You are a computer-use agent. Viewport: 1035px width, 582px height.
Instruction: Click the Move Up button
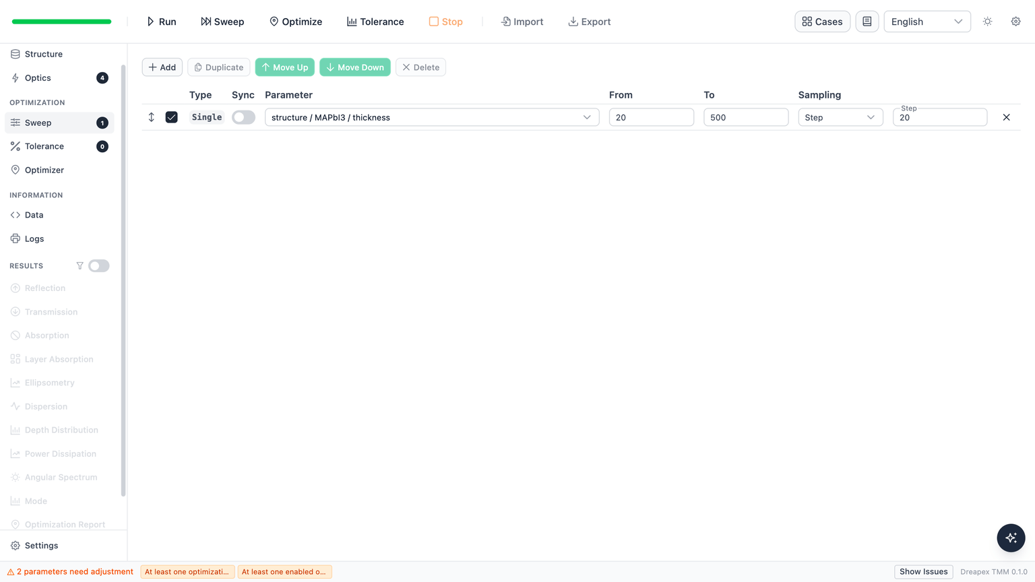click(284, 67)
